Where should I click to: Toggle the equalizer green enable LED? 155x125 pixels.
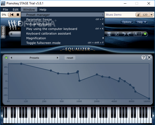point(6,58)
